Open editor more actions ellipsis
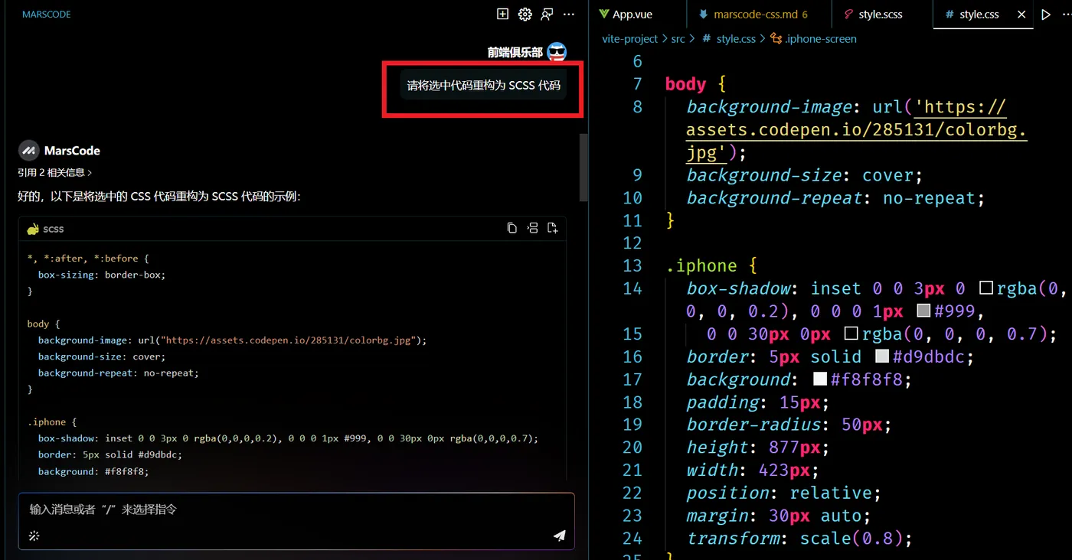Image resolution: width=1072 pixels, height=560 pixels. (1065, 14)
